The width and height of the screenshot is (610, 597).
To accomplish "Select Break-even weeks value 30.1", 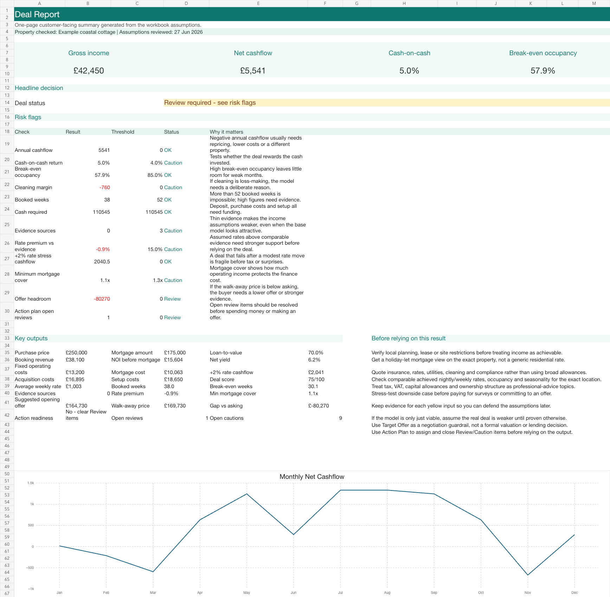I will pos(313,386).
